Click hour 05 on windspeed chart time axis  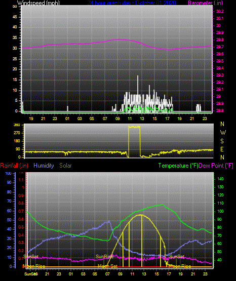coord(92,118)
